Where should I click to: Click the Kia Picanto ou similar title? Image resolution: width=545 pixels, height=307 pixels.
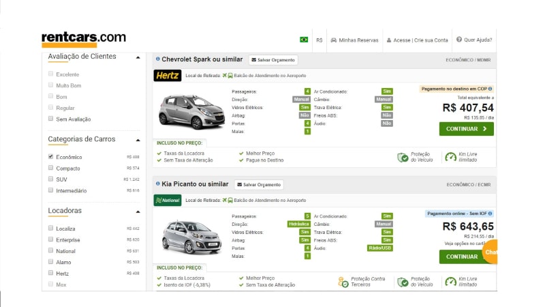coord(195,184)
